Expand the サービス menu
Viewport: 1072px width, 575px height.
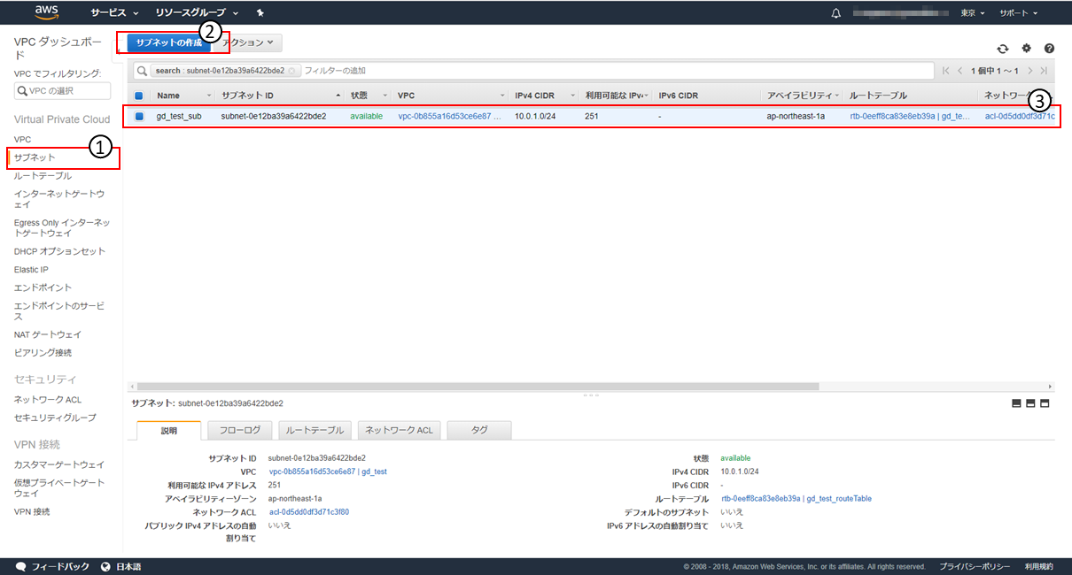[x=114, y=13]
